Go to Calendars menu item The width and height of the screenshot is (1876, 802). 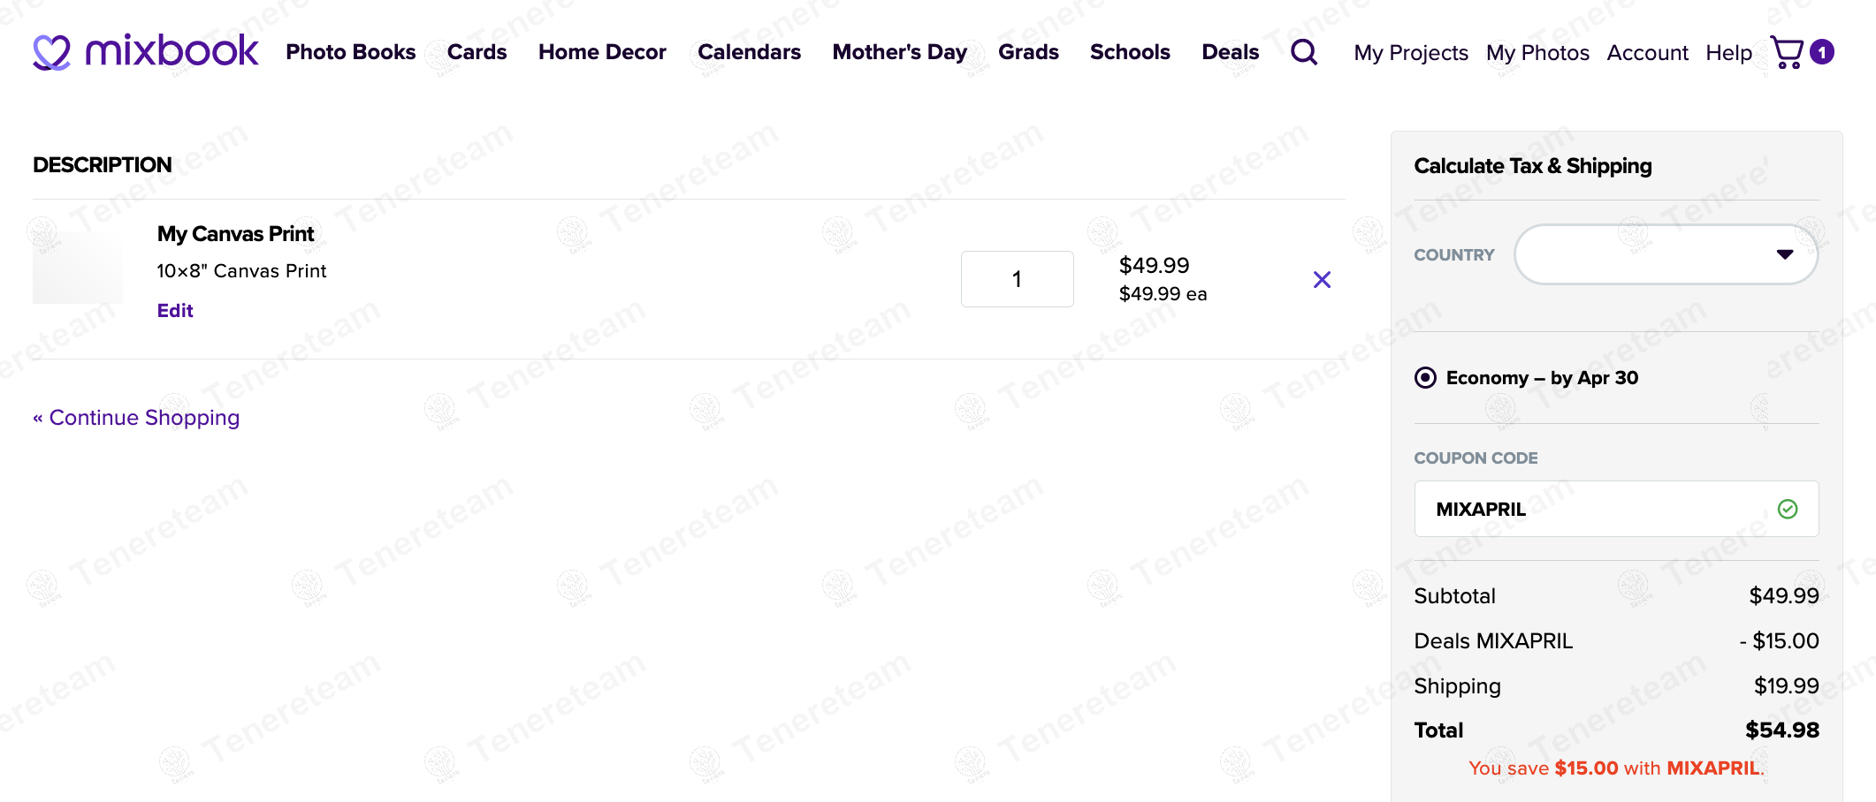click(749, 52)
